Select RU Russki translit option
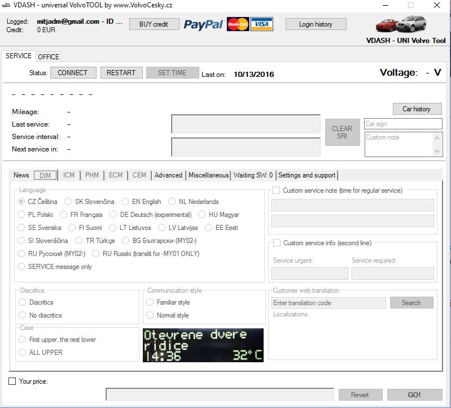 click(146, 253)
